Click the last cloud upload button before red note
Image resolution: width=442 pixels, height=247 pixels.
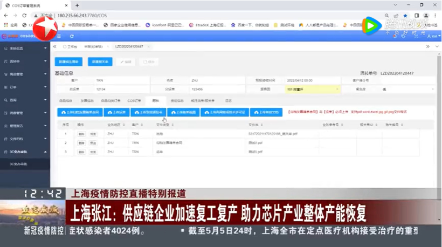(266, 112)
